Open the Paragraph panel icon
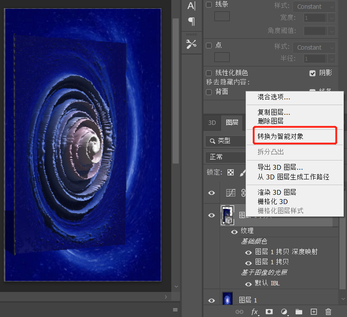Image resolution: width=347 pixels, height=317 pixels. pos(192,22)
